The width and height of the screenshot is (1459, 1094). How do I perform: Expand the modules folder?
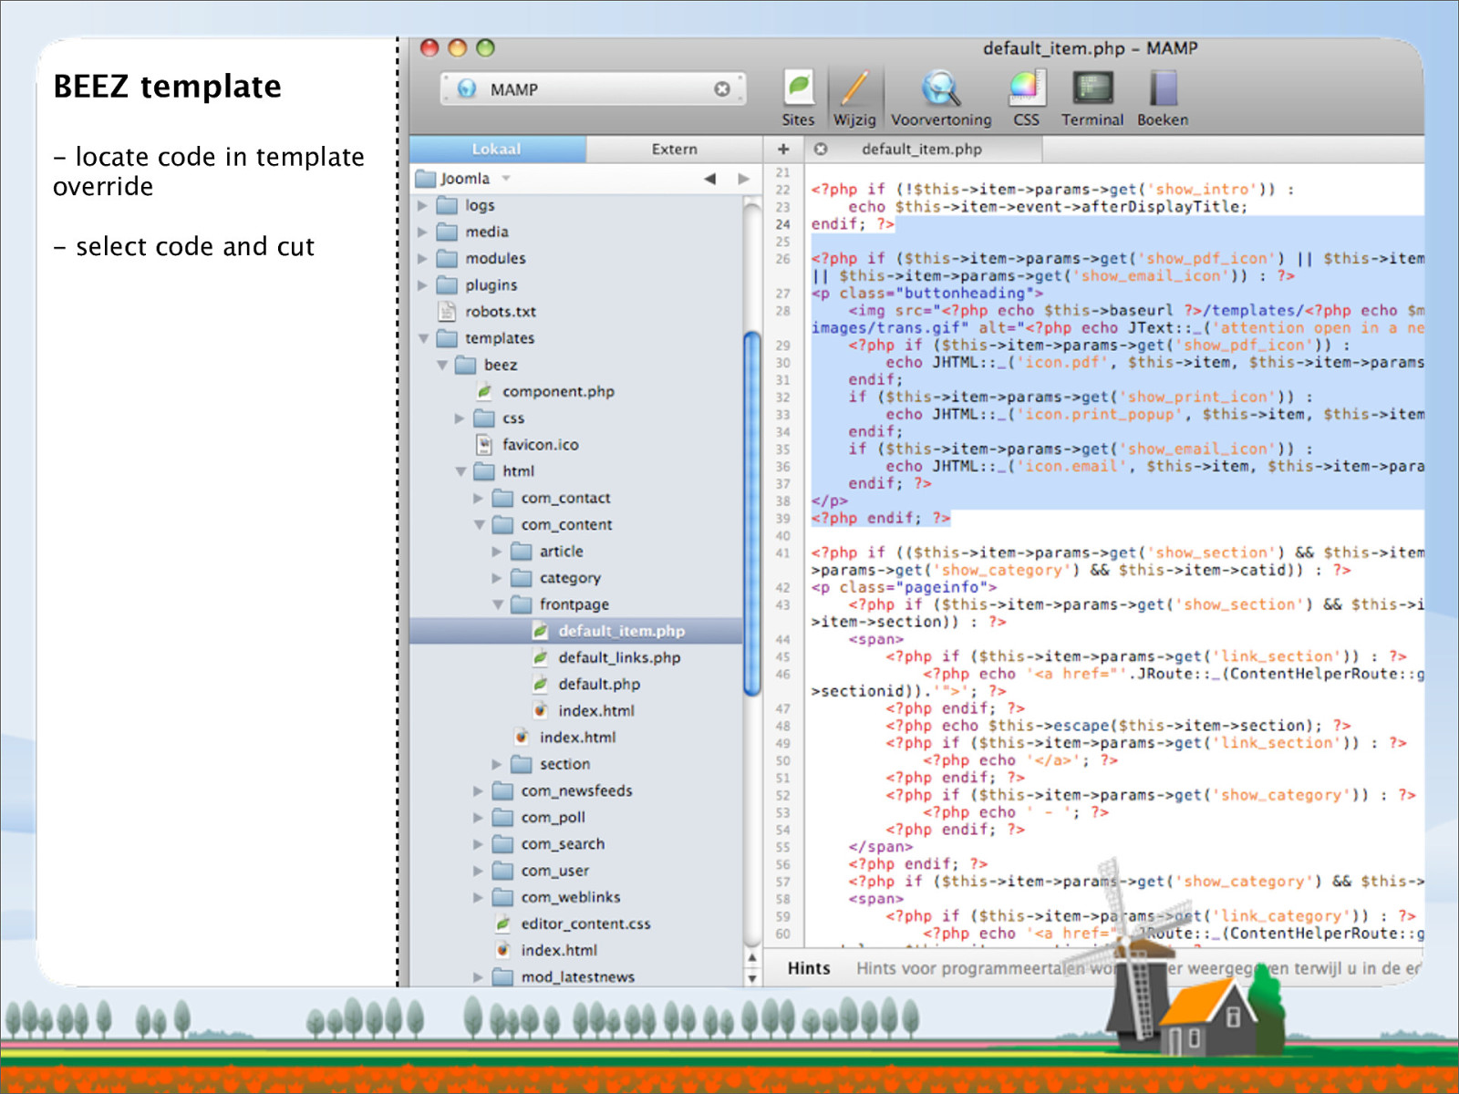tap(422, 258)
